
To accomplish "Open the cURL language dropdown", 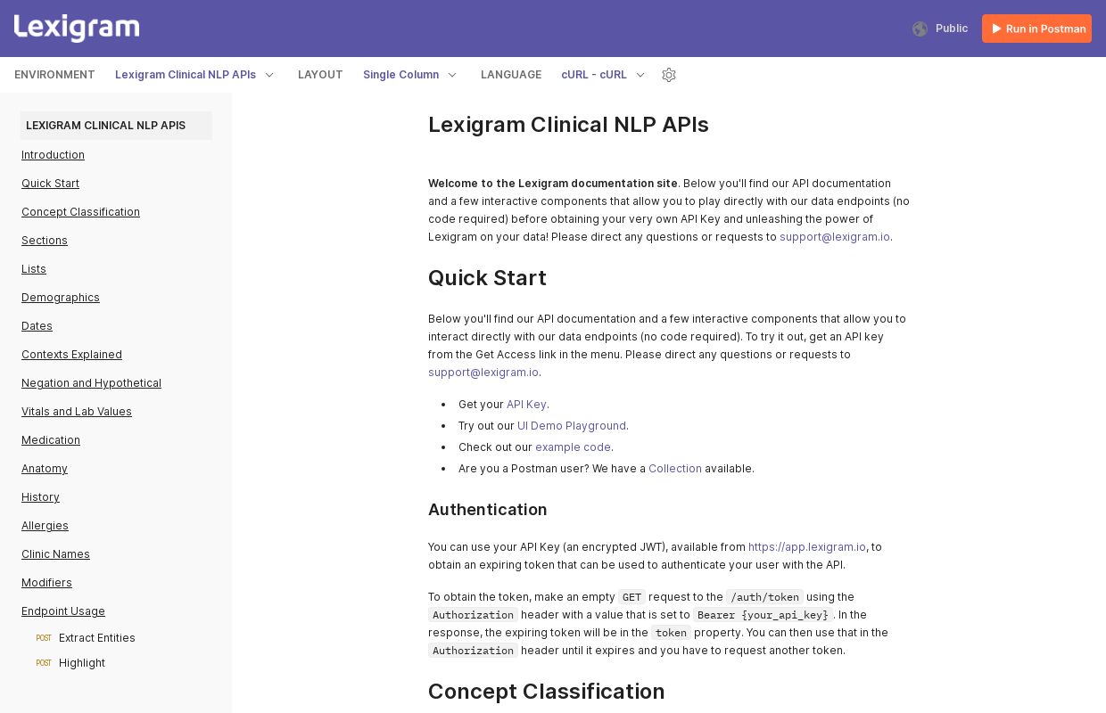I will click(x=603, y=75).
